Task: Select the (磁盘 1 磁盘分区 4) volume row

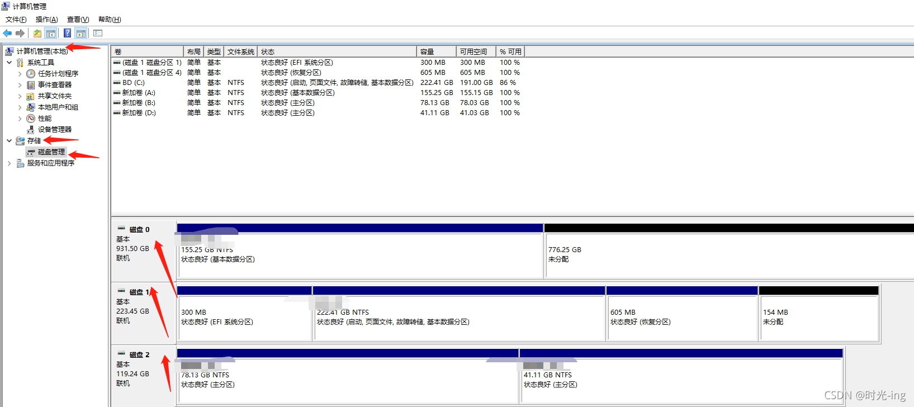Action: click(318, 73)
